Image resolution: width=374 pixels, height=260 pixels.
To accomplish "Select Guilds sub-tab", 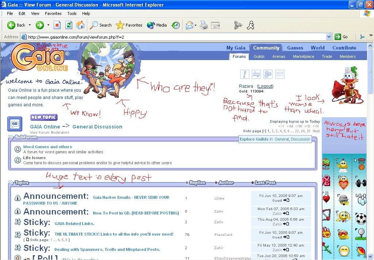I will point(259,56).
